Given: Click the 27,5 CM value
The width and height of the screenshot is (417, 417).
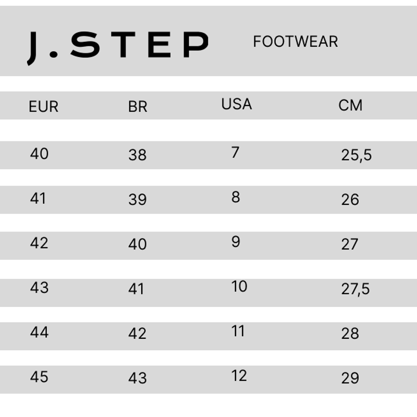Looking at the screenshot, I should [x=355, y=289].
